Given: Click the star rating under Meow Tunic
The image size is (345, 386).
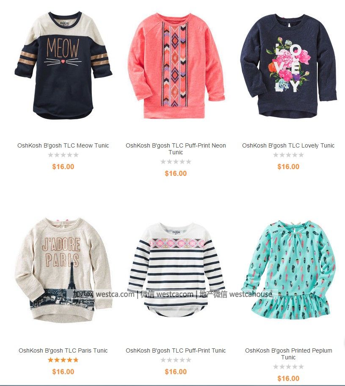Looking at the screenshot, I should tap(63, 155).
